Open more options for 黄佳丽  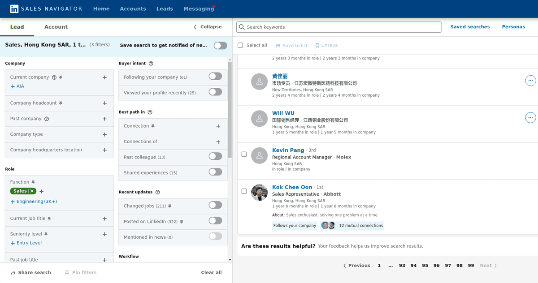coord(530,81)
